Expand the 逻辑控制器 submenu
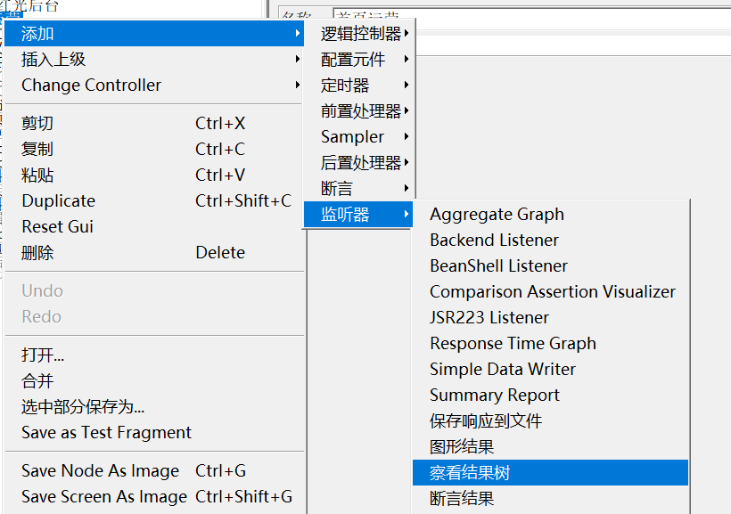This screenshot has width=731, height=514. [361, 34]
